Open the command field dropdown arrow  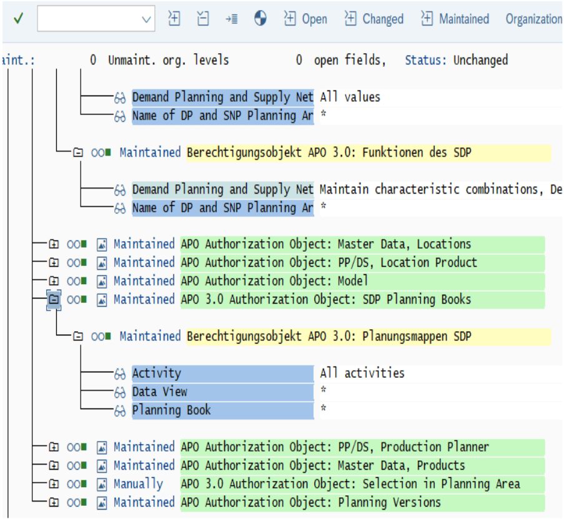146,19
